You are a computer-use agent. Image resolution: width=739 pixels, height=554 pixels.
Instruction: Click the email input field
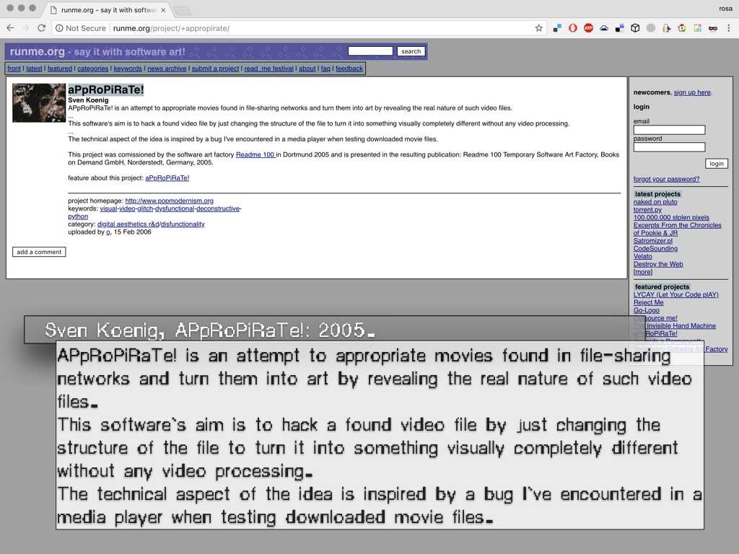669,130
